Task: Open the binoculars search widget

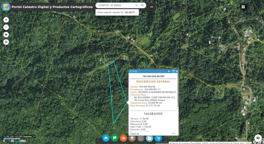Action: pyautogui.click(x=106, y=138)
